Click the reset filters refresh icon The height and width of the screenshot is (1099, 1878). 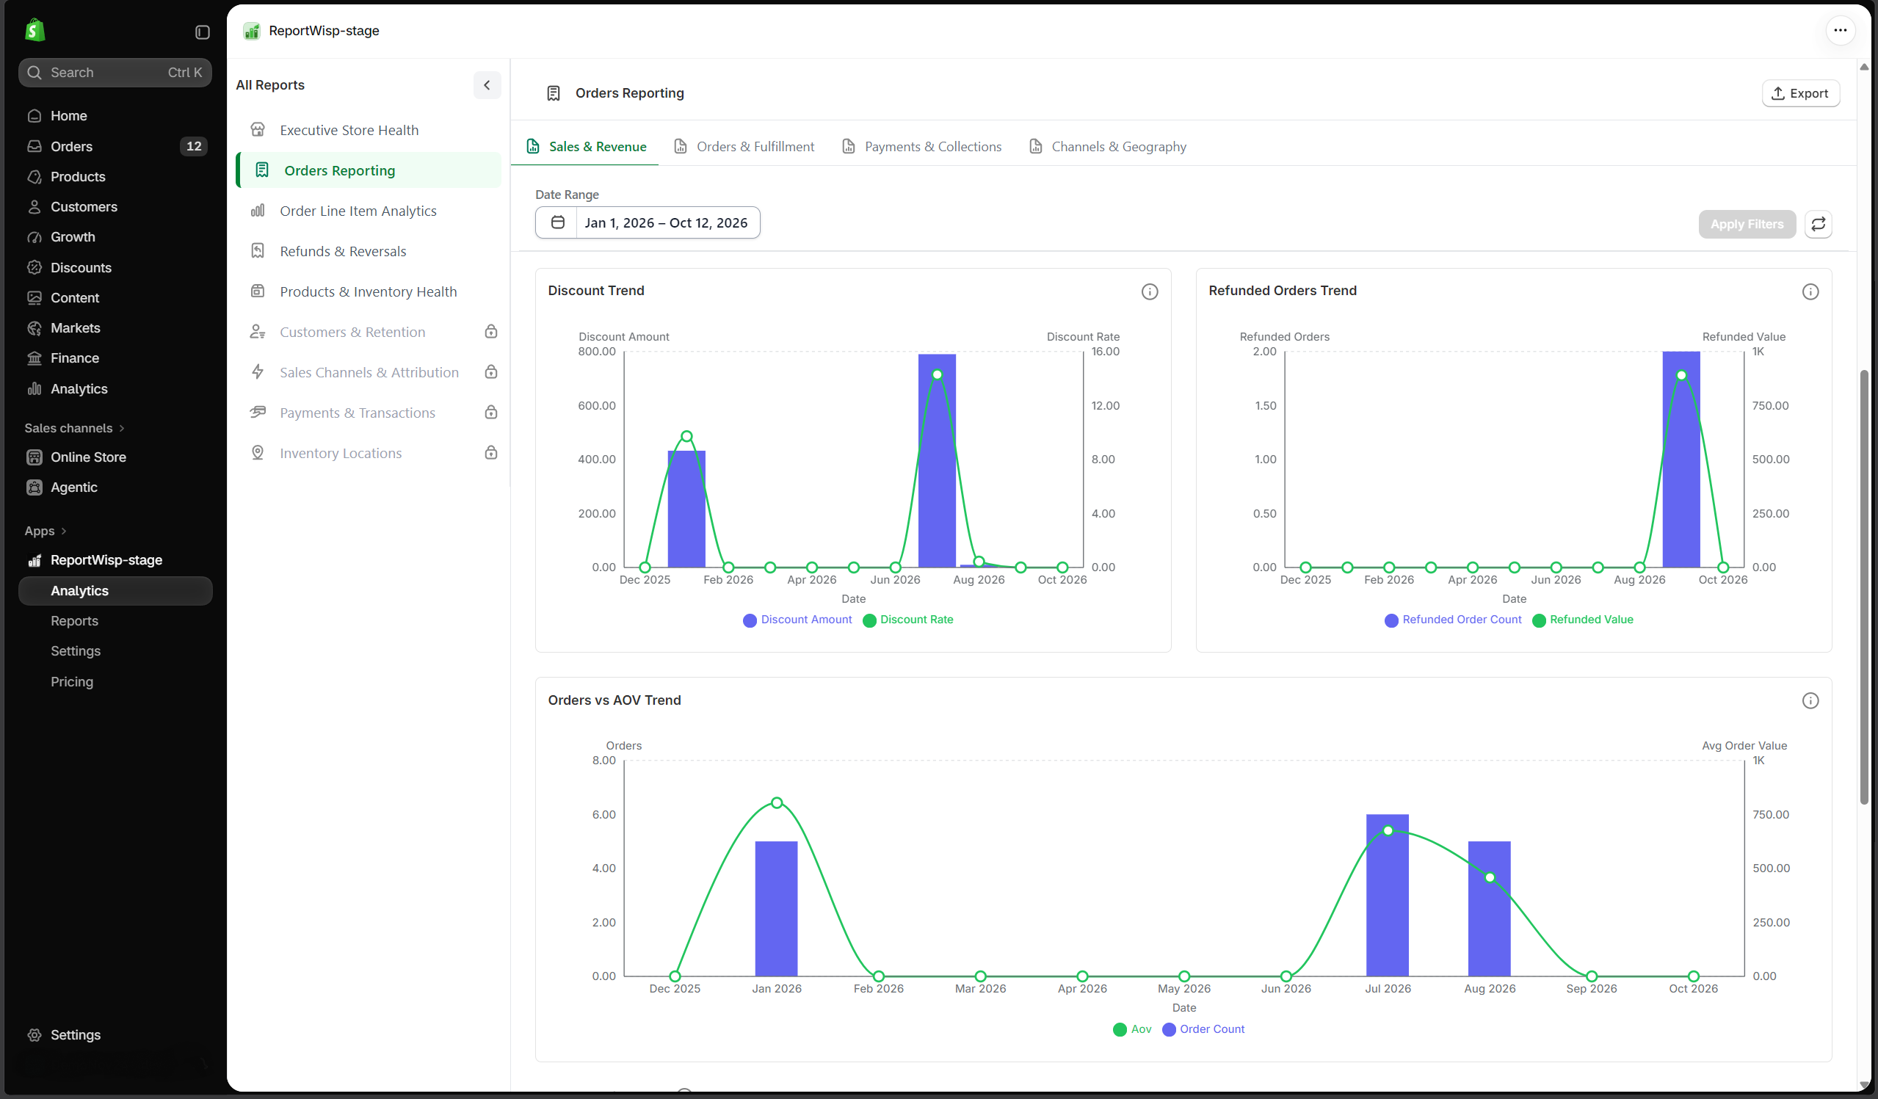coord(1819,223)
